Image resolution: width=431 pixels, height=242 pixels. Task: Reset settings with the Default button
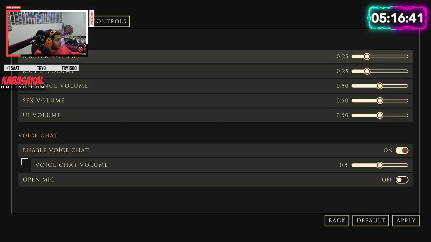[371, 220]
